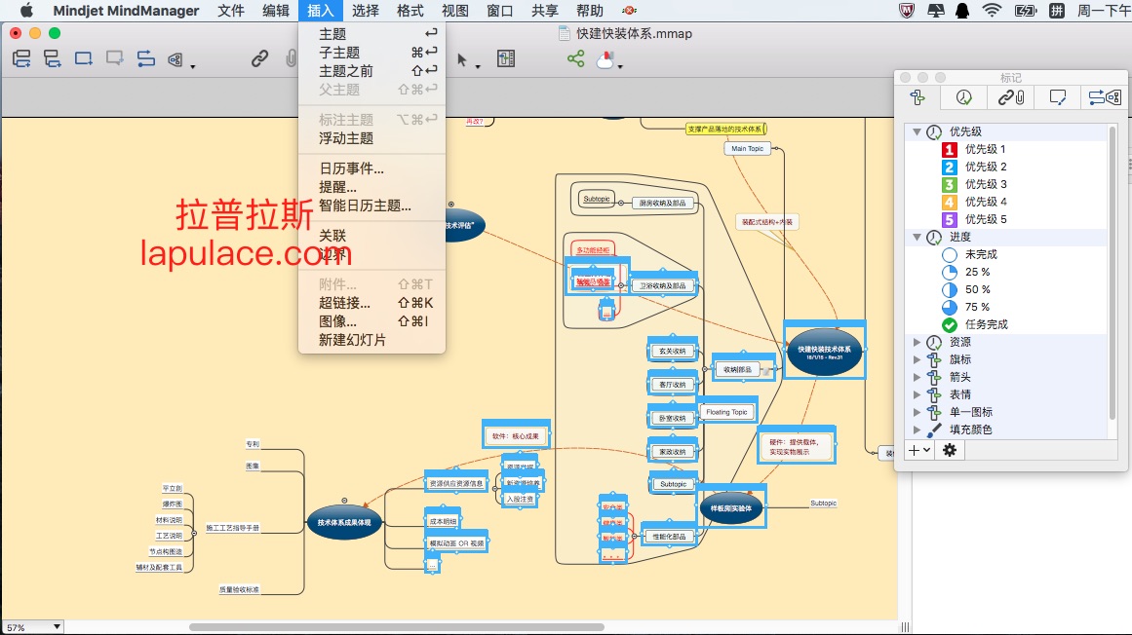1132x635 pixels.
Task: Open the notes panel tab
Action: [1057, 97]
